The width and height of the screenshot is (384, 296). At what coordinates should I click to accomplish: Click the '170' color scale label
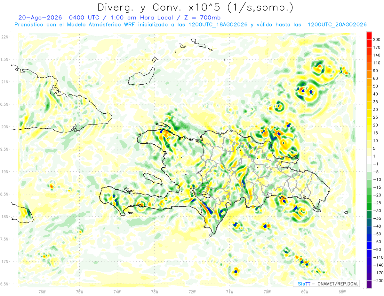click(x=377, y=47)
